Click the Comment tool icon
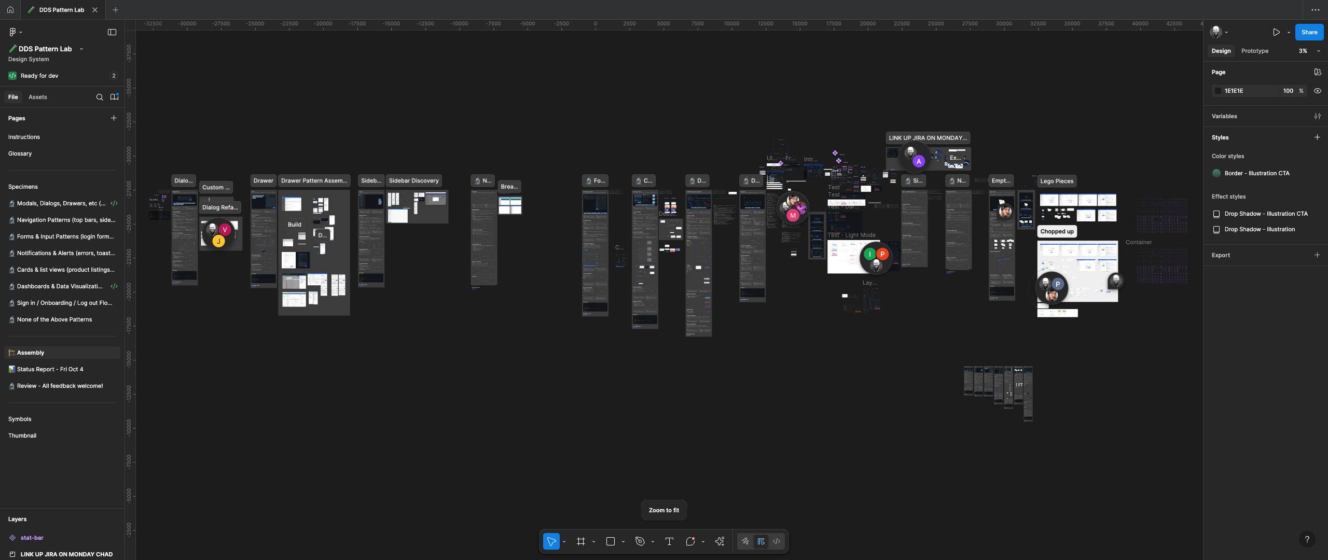1328x560 pixels. [x=690, y=541]
